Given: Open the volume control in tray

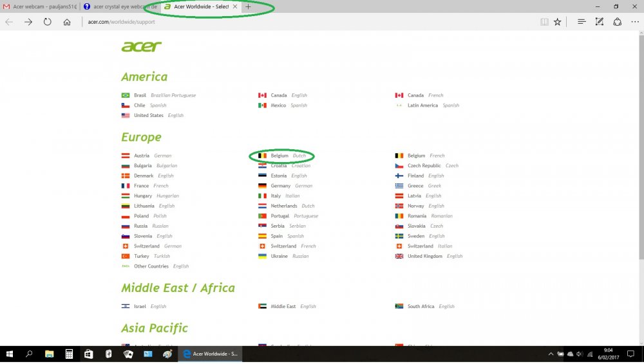Looking at the screenshot, I should 580,354.
